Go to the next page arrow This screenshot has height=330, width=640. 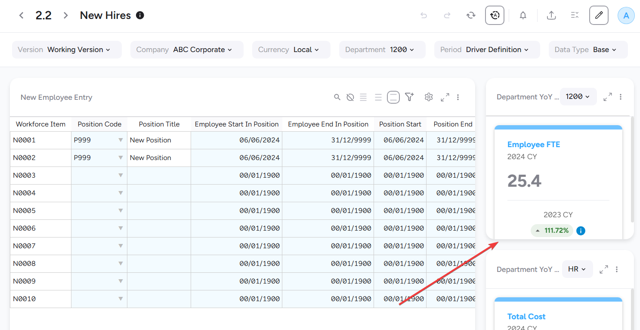click(x=66, y=15)
